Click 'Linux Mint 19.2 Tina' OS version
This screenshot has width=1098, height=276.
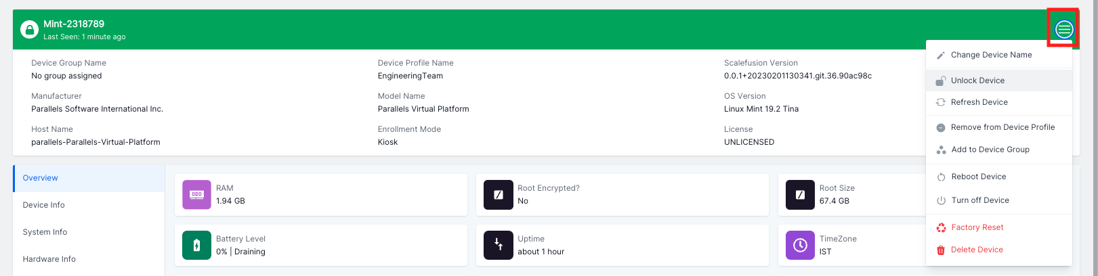(761, 109)
